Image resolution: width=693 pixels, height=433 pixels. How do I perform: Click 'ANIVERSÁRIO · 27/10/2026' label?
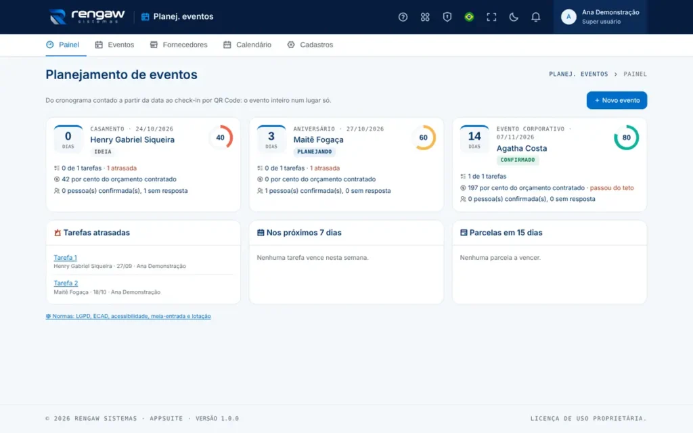[338, 129]
